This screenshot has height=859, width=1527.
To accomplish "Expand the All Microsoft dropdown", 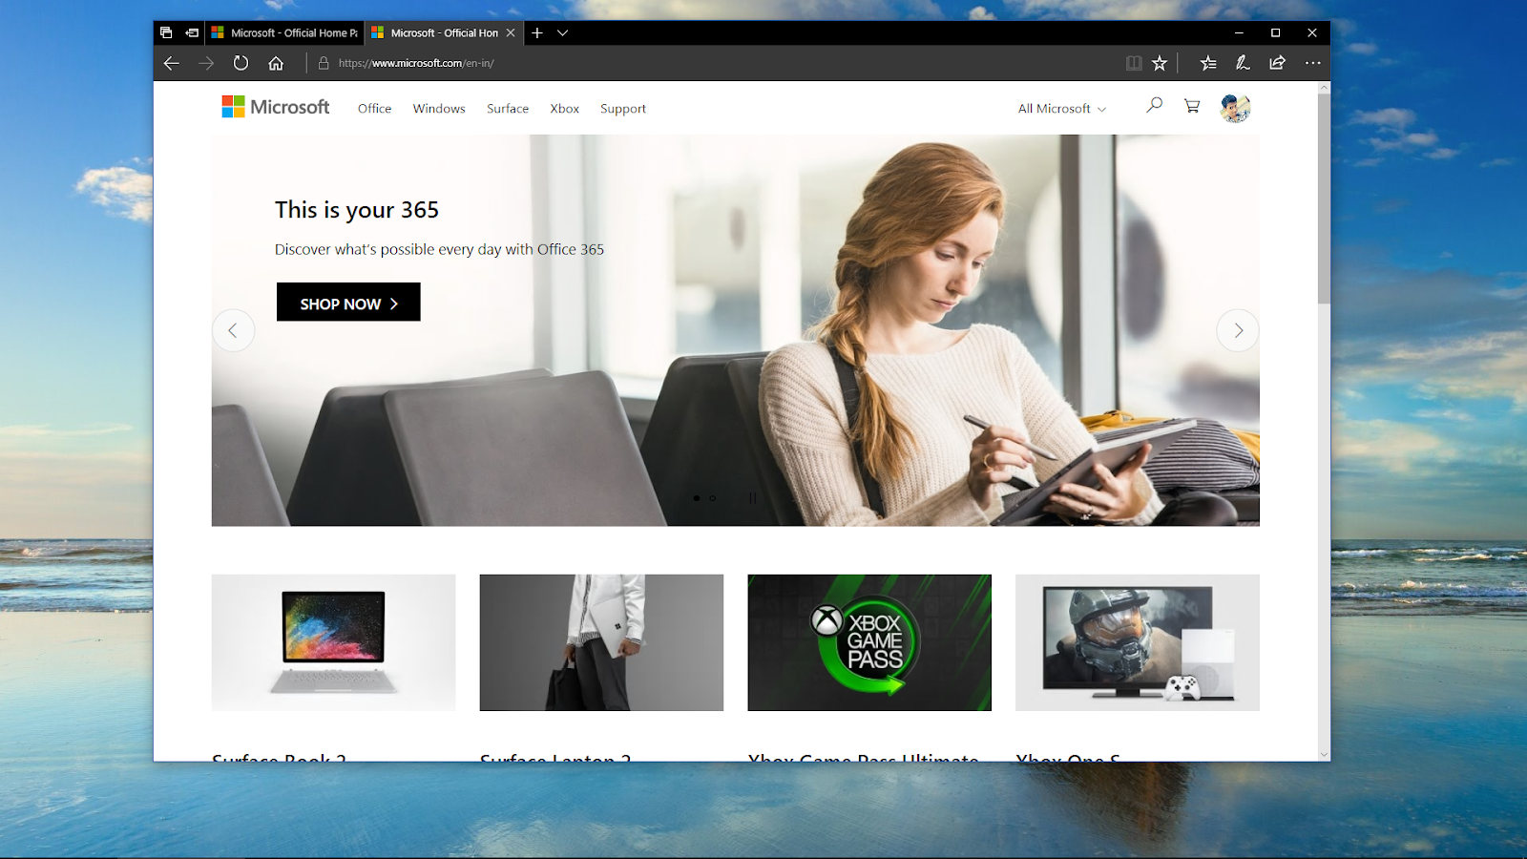I will pyautogui.click(x=1062, y=109).
